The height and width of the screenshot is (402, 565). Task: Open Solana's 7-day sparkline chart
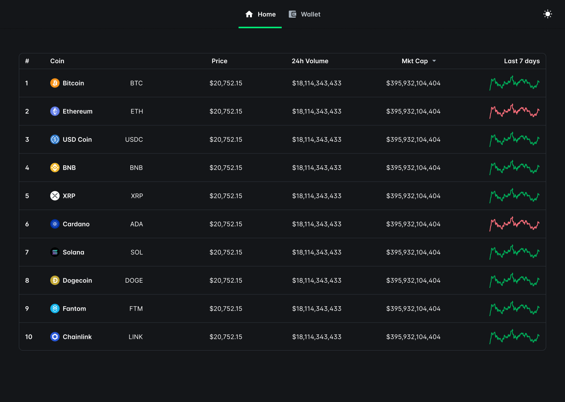click(x=514, y=252)
